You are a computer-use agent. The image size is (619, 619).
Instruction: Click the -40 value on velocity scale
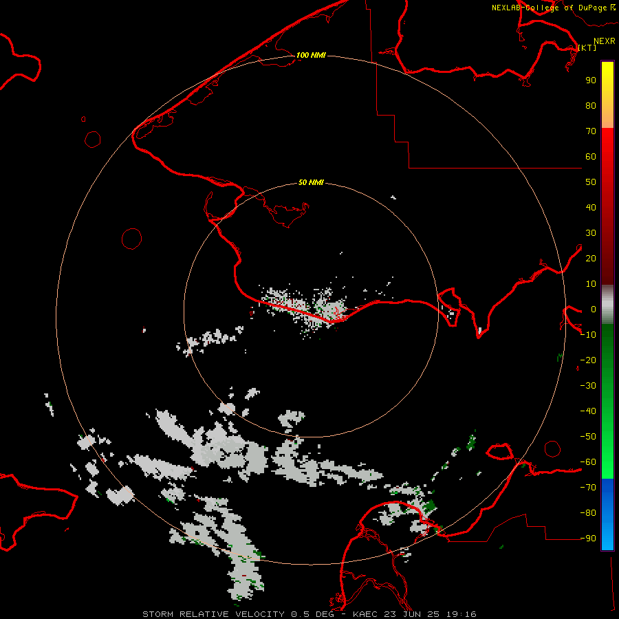pos(588,411)
